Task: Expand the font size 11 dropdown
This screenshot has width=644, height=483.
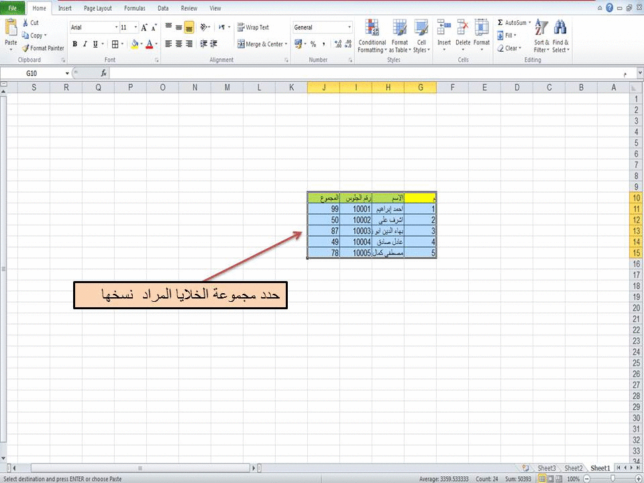Action: [x=136, y=28]
